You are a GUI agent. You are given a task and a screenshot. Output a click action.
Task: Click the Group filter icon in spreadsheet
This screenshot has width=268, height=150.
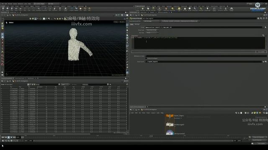coord(59,85)
